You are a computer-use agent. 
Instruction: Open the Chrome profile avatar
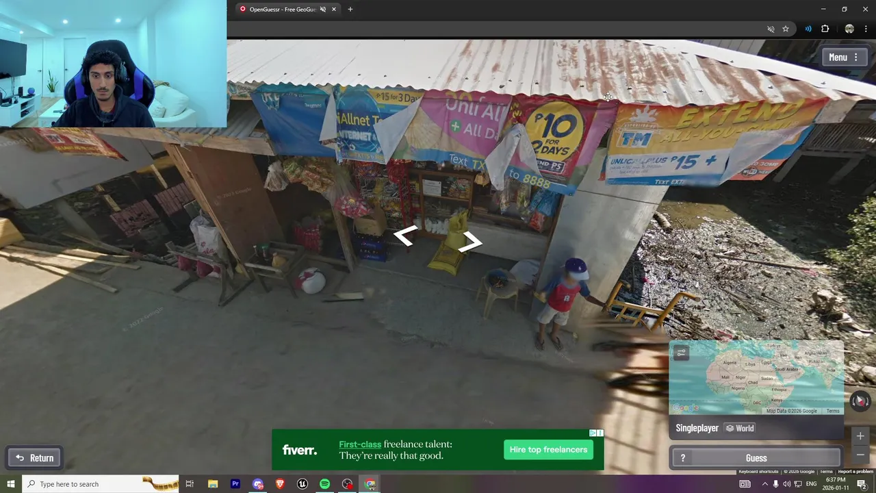(x=849, y=29)
